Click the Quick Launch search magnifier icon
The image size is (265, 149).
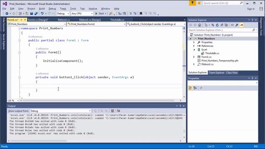coord(241,3)
